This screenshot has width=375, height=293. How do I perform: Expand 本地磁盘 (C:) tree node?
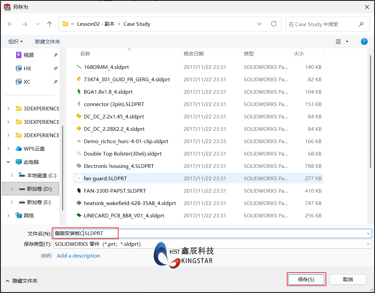[x=11, y=175]
